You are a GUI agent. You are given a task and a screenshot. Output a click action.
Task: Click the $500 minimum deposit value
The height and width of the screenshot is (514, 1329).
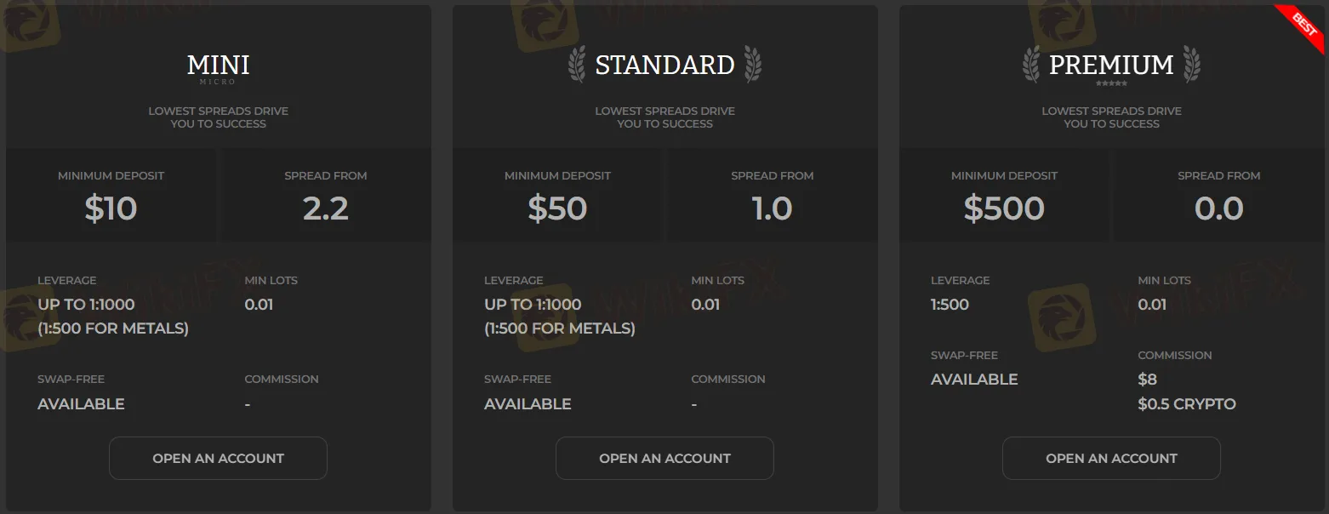(x=1004, y=208)
